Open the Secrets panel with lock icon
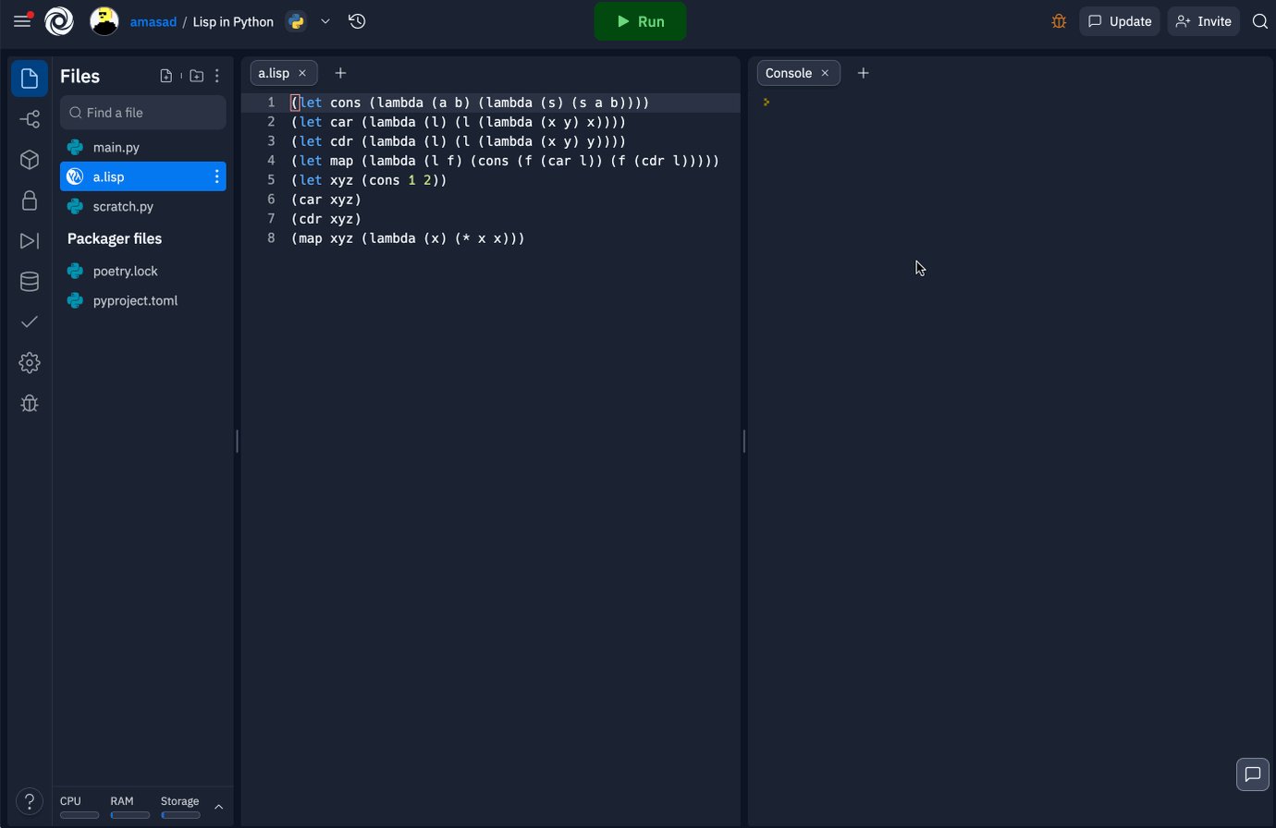 click(x=29, y=200)
